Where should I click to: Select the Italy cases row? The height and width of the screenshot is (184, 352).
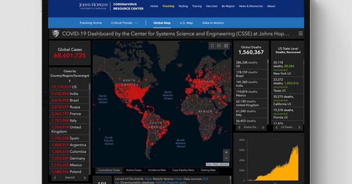click(70, 120)
